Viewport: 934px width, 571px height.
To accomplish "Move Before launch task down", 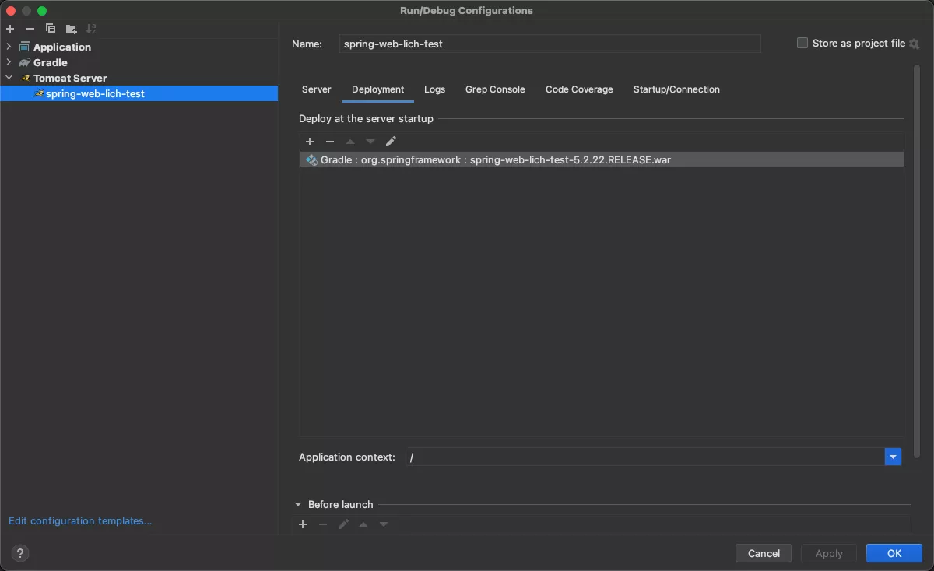I will (384, 524).
